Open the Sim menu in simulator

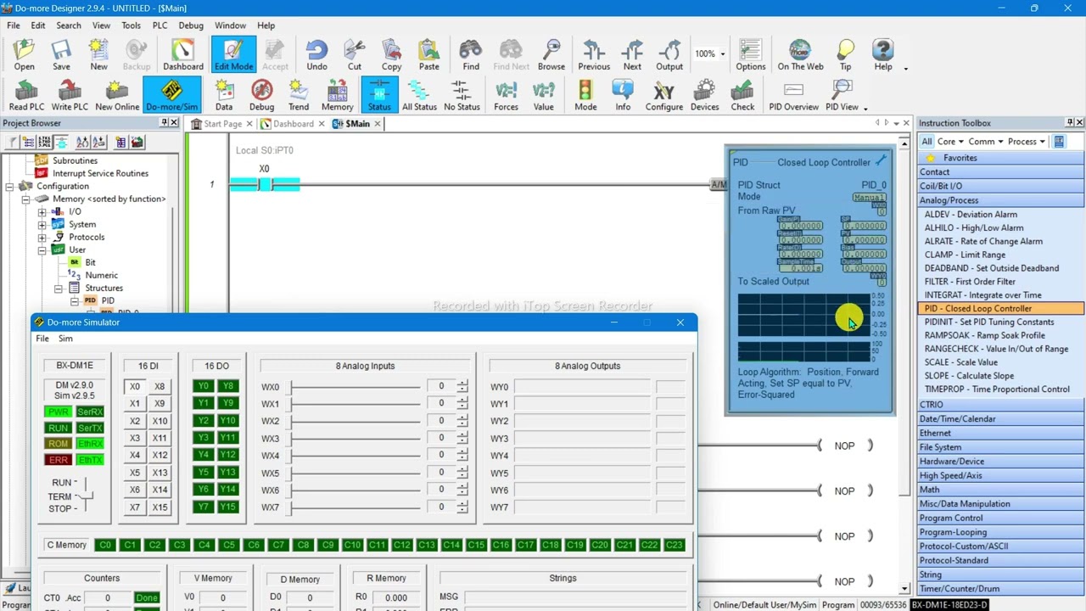[x=65, y=339]
